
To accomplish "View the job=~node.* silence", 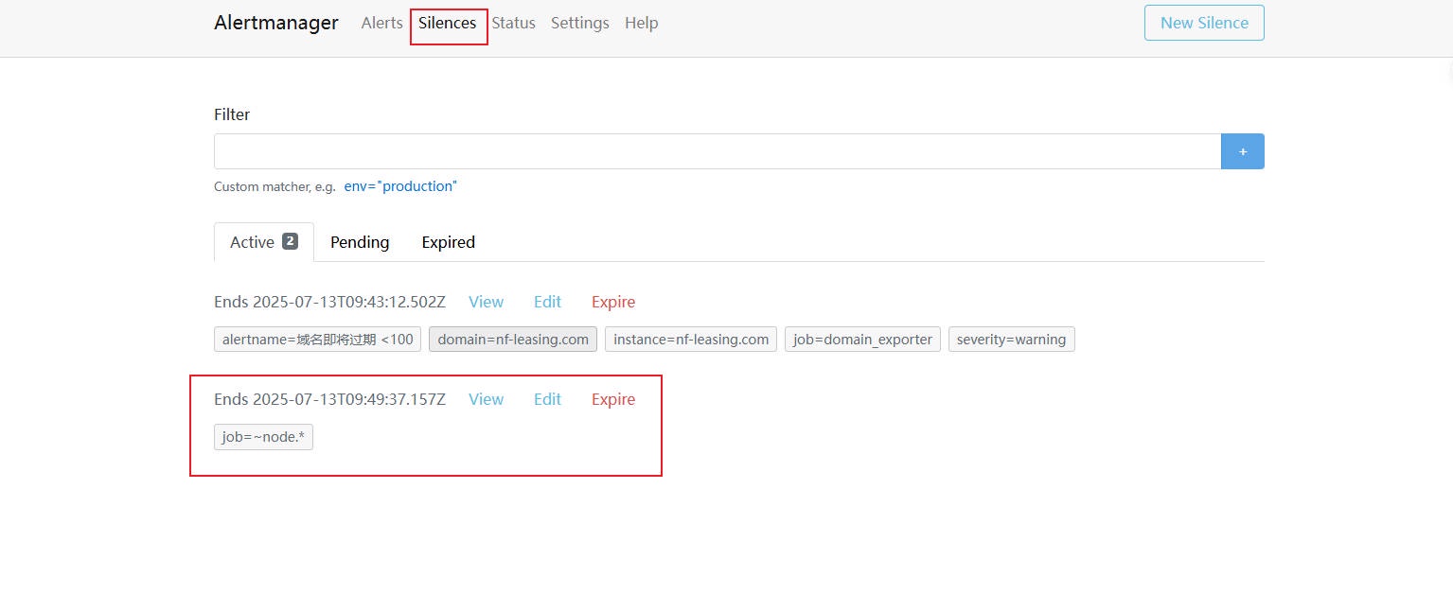I will [486, 399].
